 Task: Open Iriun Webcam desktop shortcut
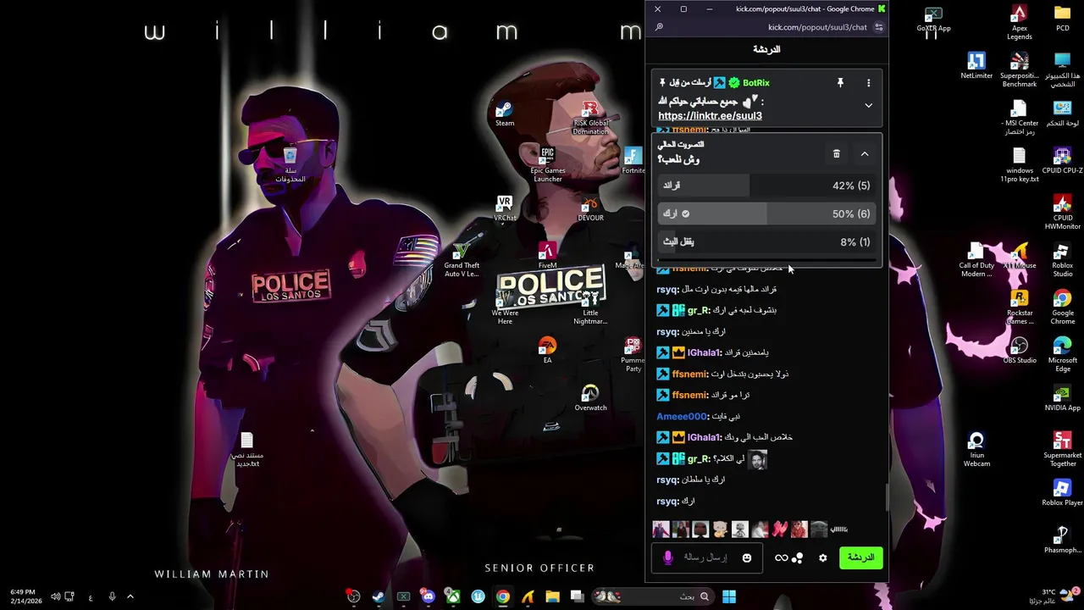pos(976,450)
